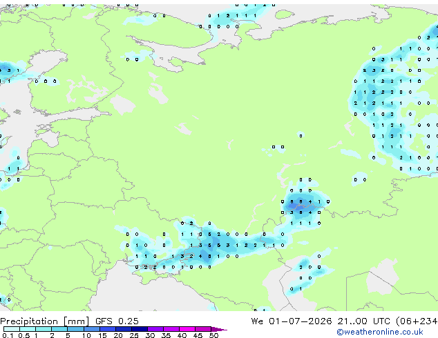Click the legend value '25'
The image size is (438, 338).
click(134, 335)
